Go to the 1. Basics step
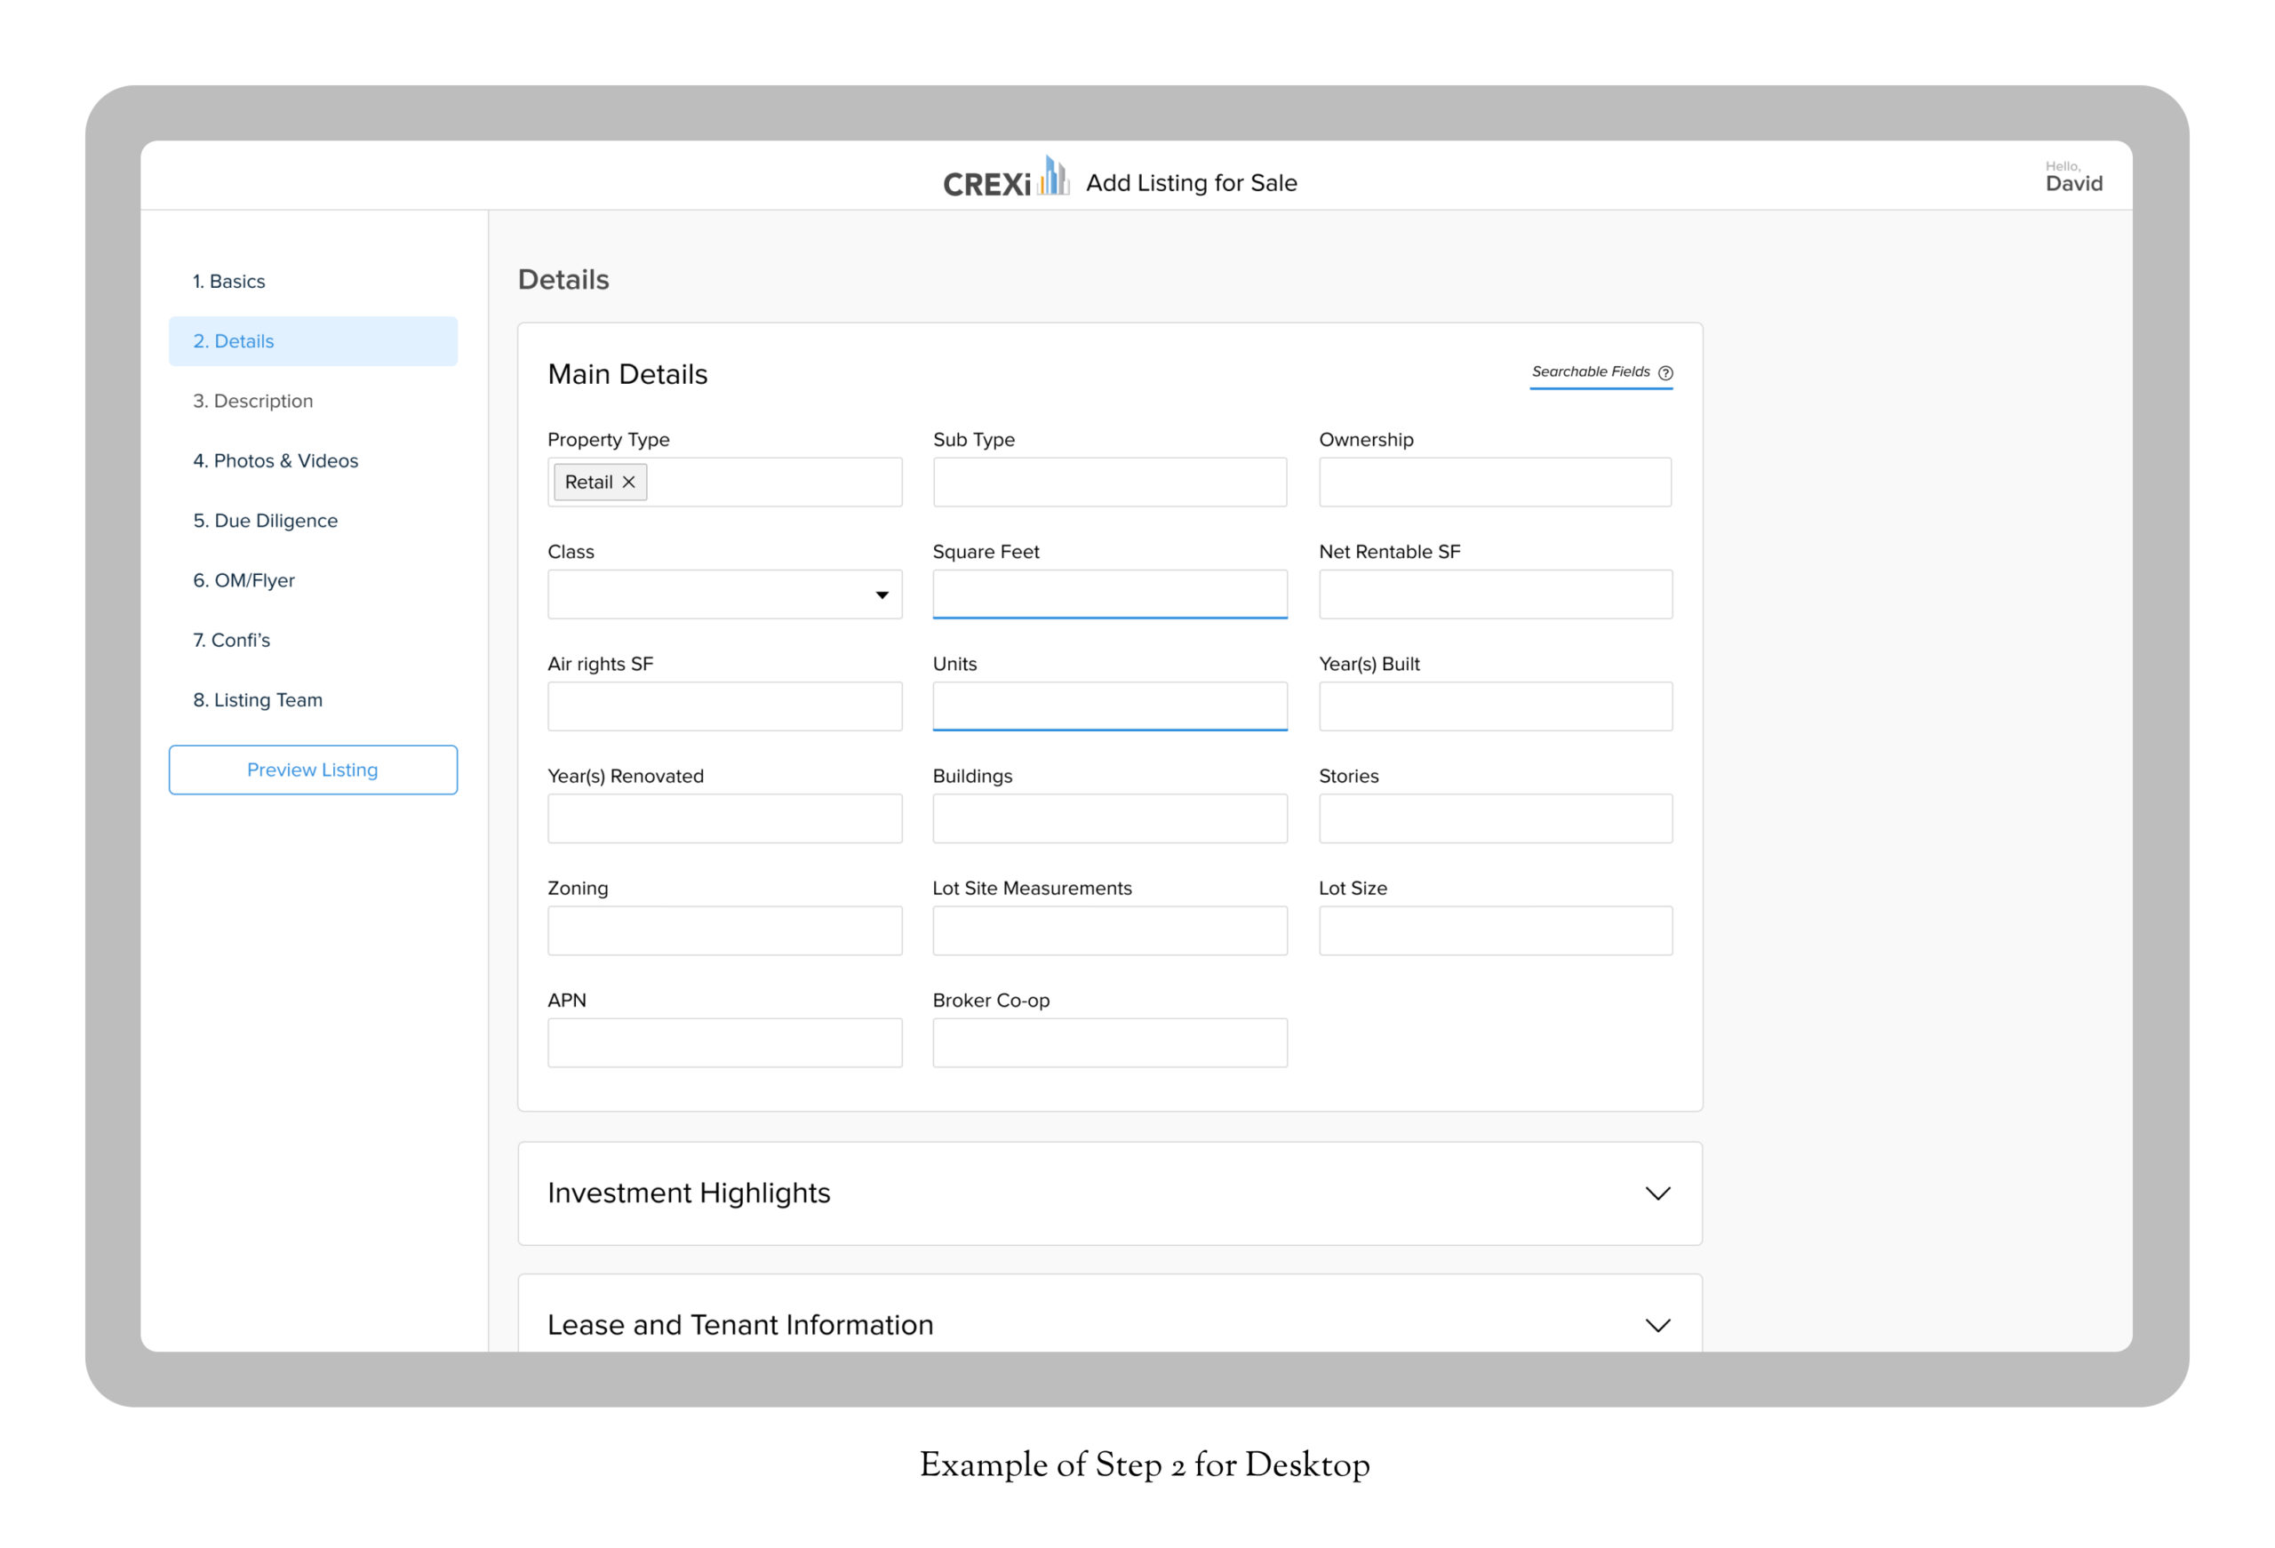 (229, 282)
